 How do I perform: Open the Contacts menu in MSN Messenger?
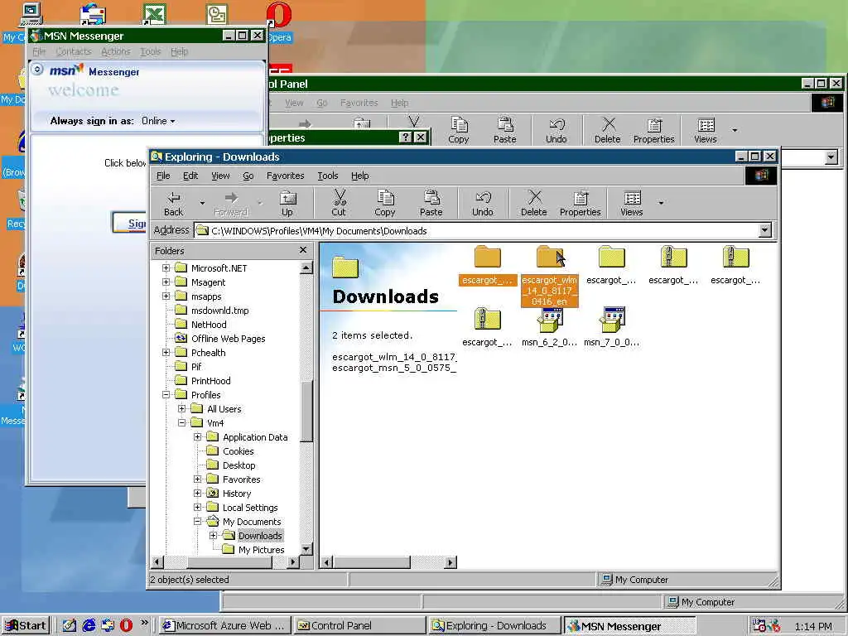pos(74,51)
